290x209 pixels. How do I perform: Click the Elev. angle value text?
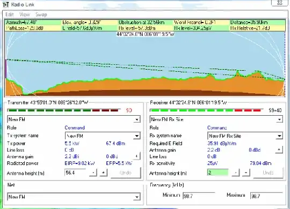pos(82,23)
